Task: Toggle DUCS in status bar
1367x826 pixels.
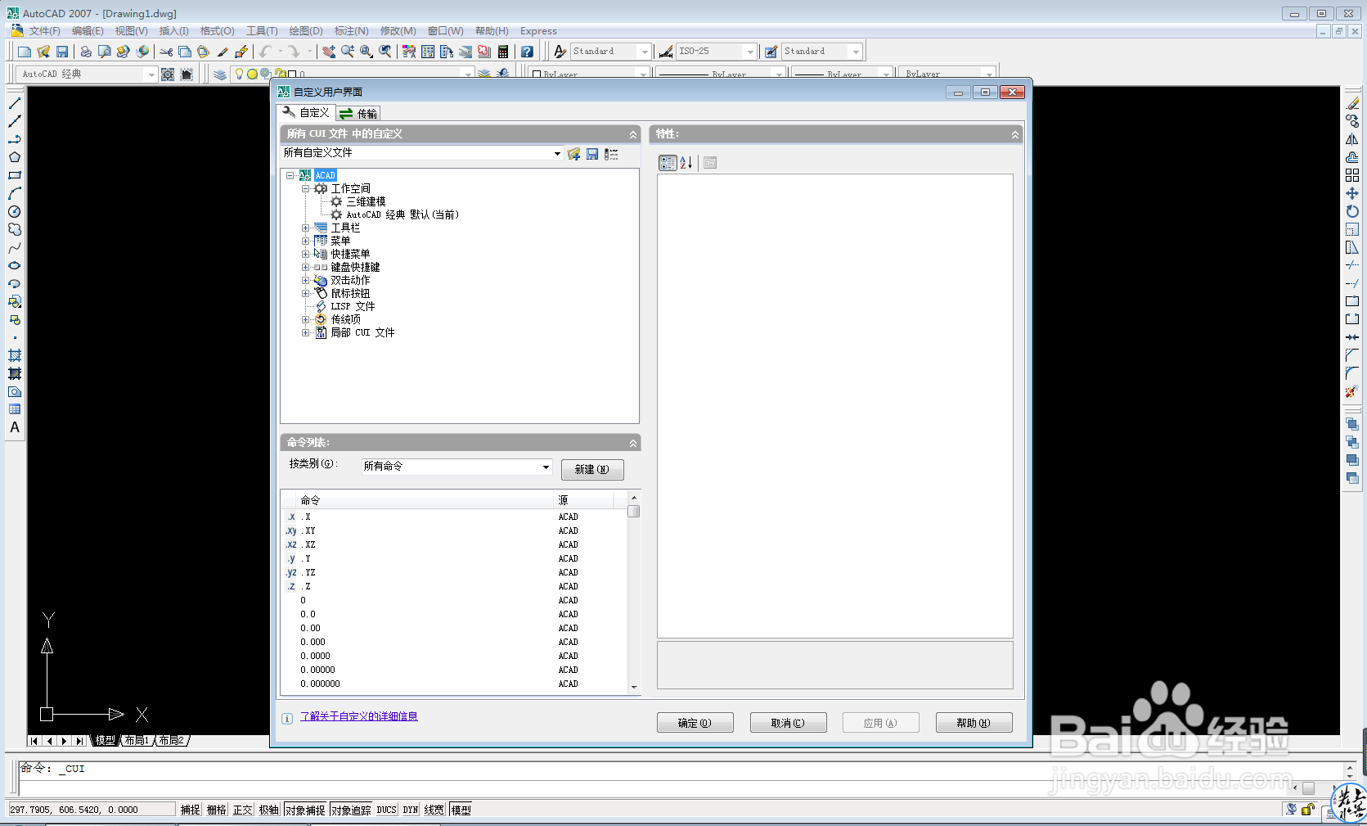Action: [x=386, y=810]
